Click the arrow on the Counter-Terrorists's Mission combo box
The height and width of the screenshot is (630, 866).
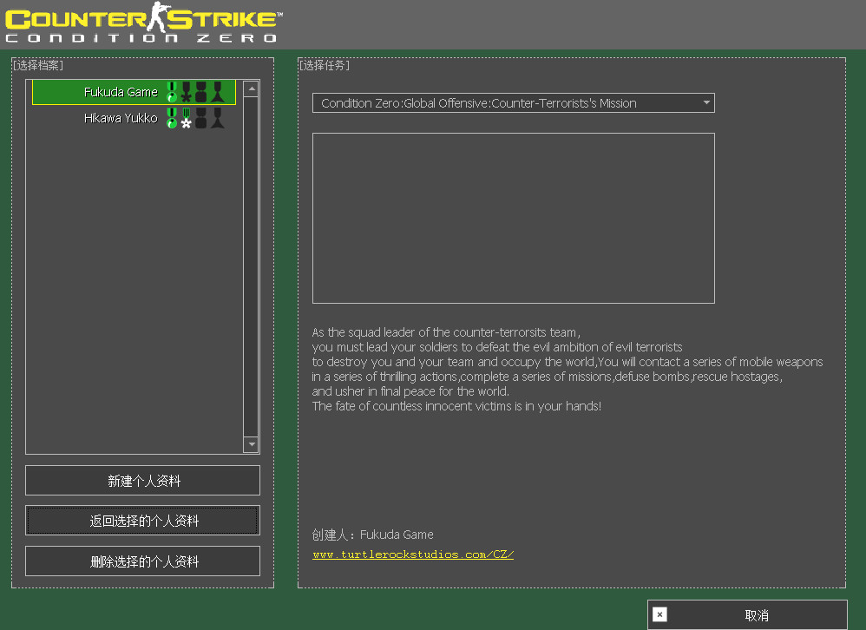coord(707,102)
